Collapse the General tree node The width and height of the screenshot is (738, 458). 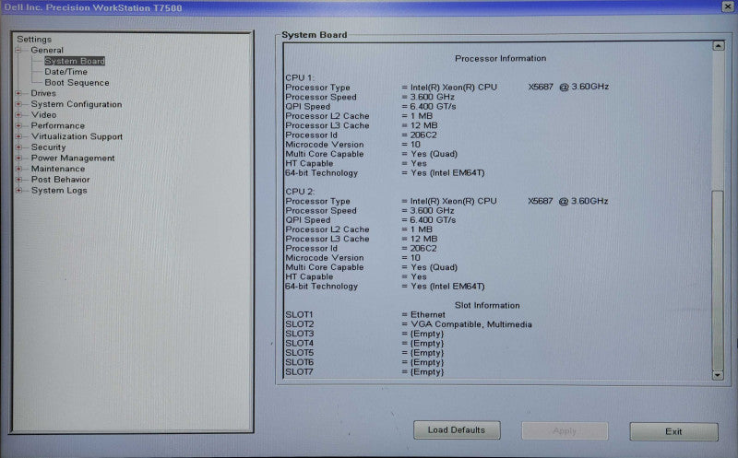[x=18, y=50]
